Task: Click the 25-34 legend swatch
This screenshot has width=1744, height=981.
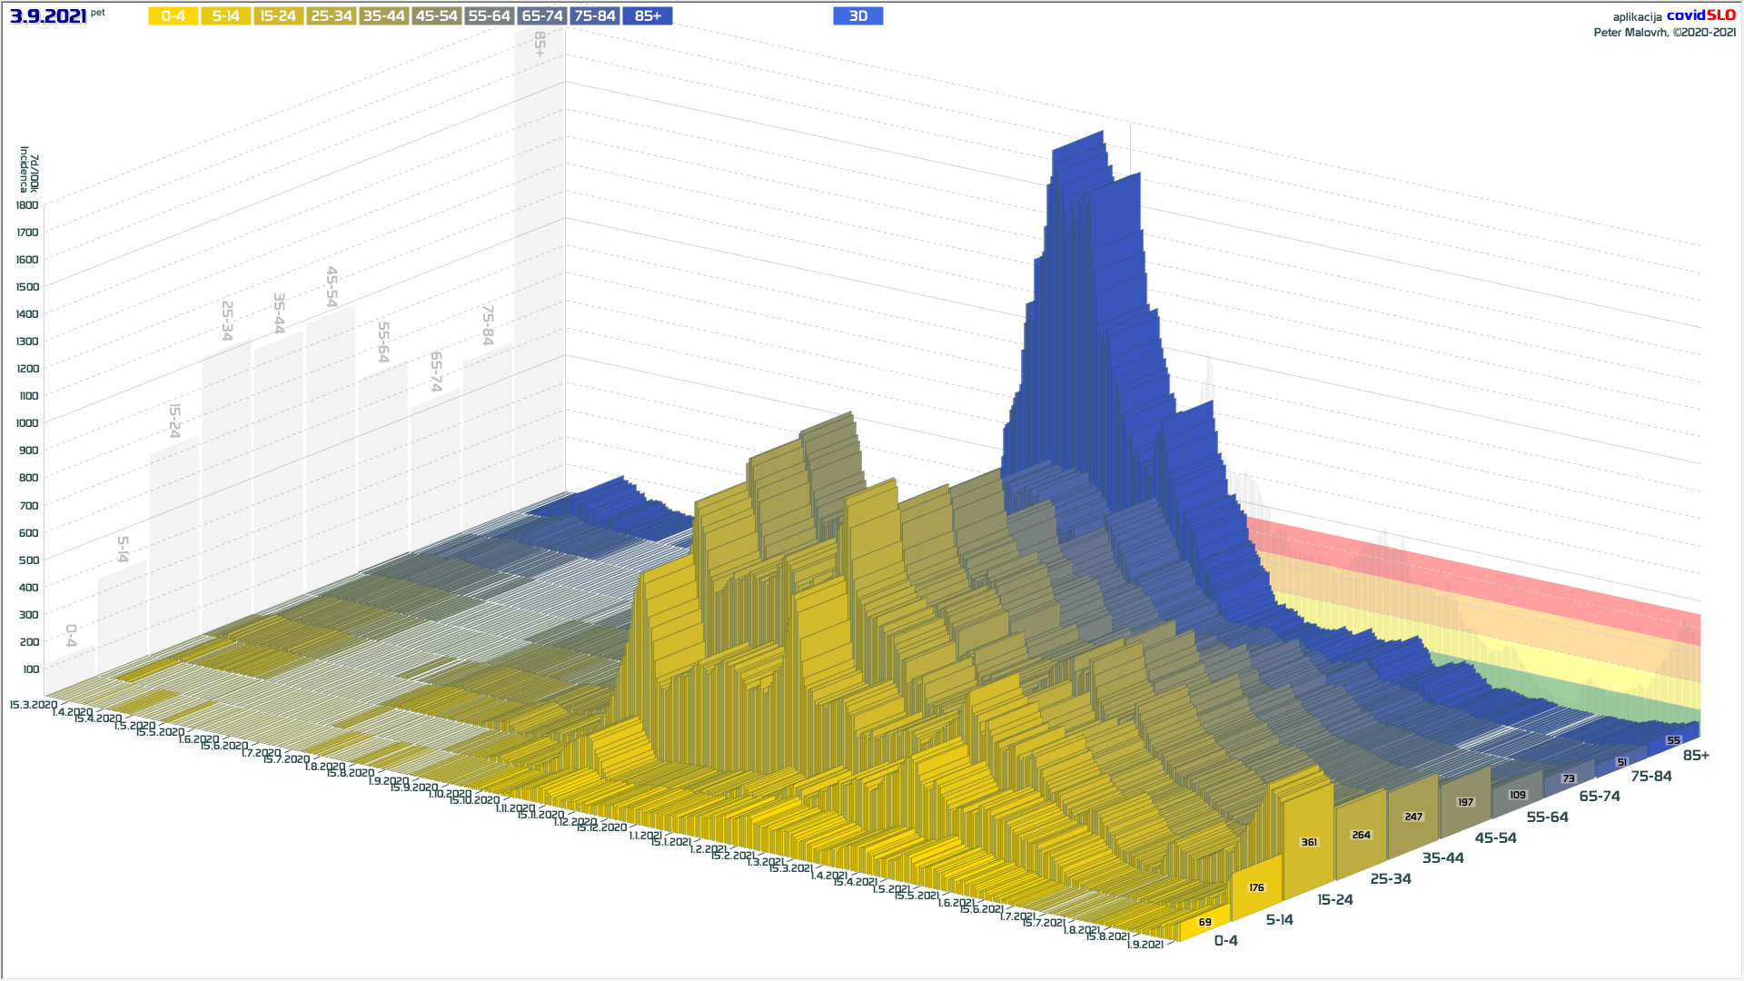Action: (x=331, y=16)
